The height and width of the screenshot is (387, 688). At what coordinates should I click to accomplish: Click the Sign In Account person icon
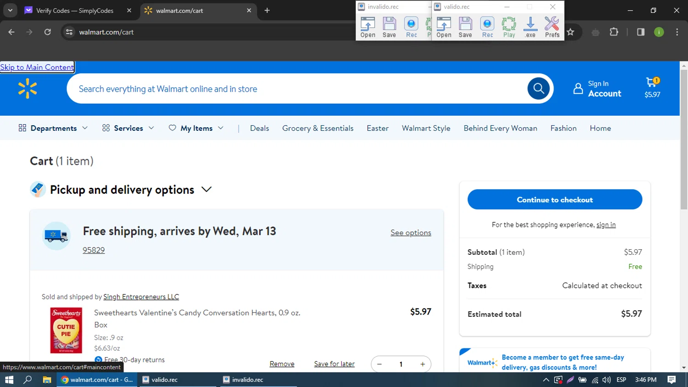point(578,89)
